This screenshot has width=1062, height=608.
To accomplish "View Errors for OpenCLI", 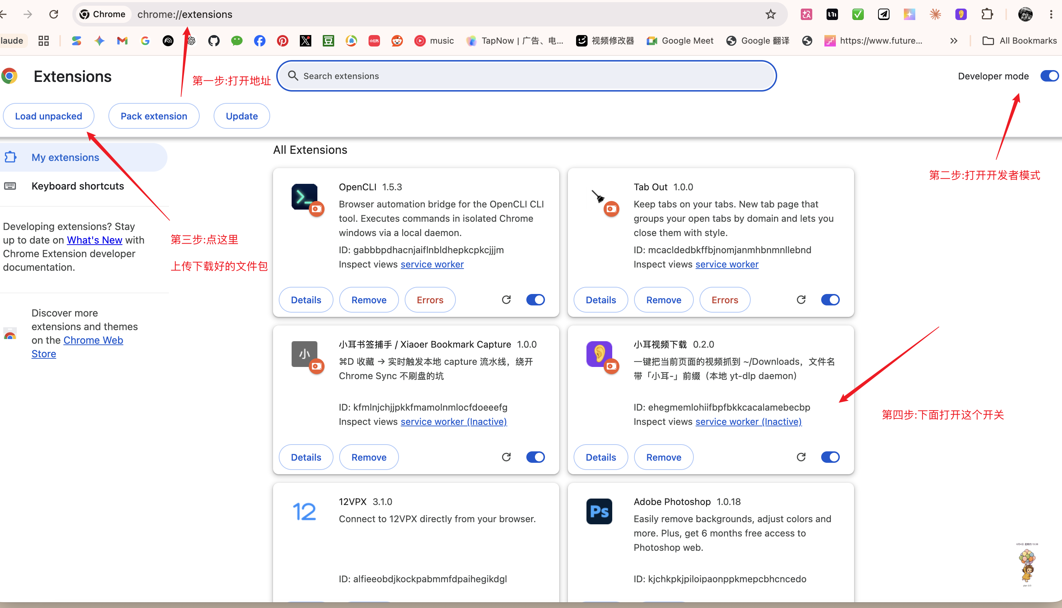I will tap(430, 300).
